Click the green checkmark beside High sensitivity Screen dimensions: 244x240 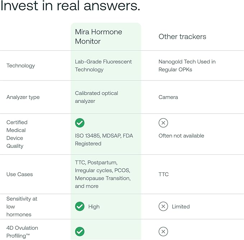(x=80, y=207)
